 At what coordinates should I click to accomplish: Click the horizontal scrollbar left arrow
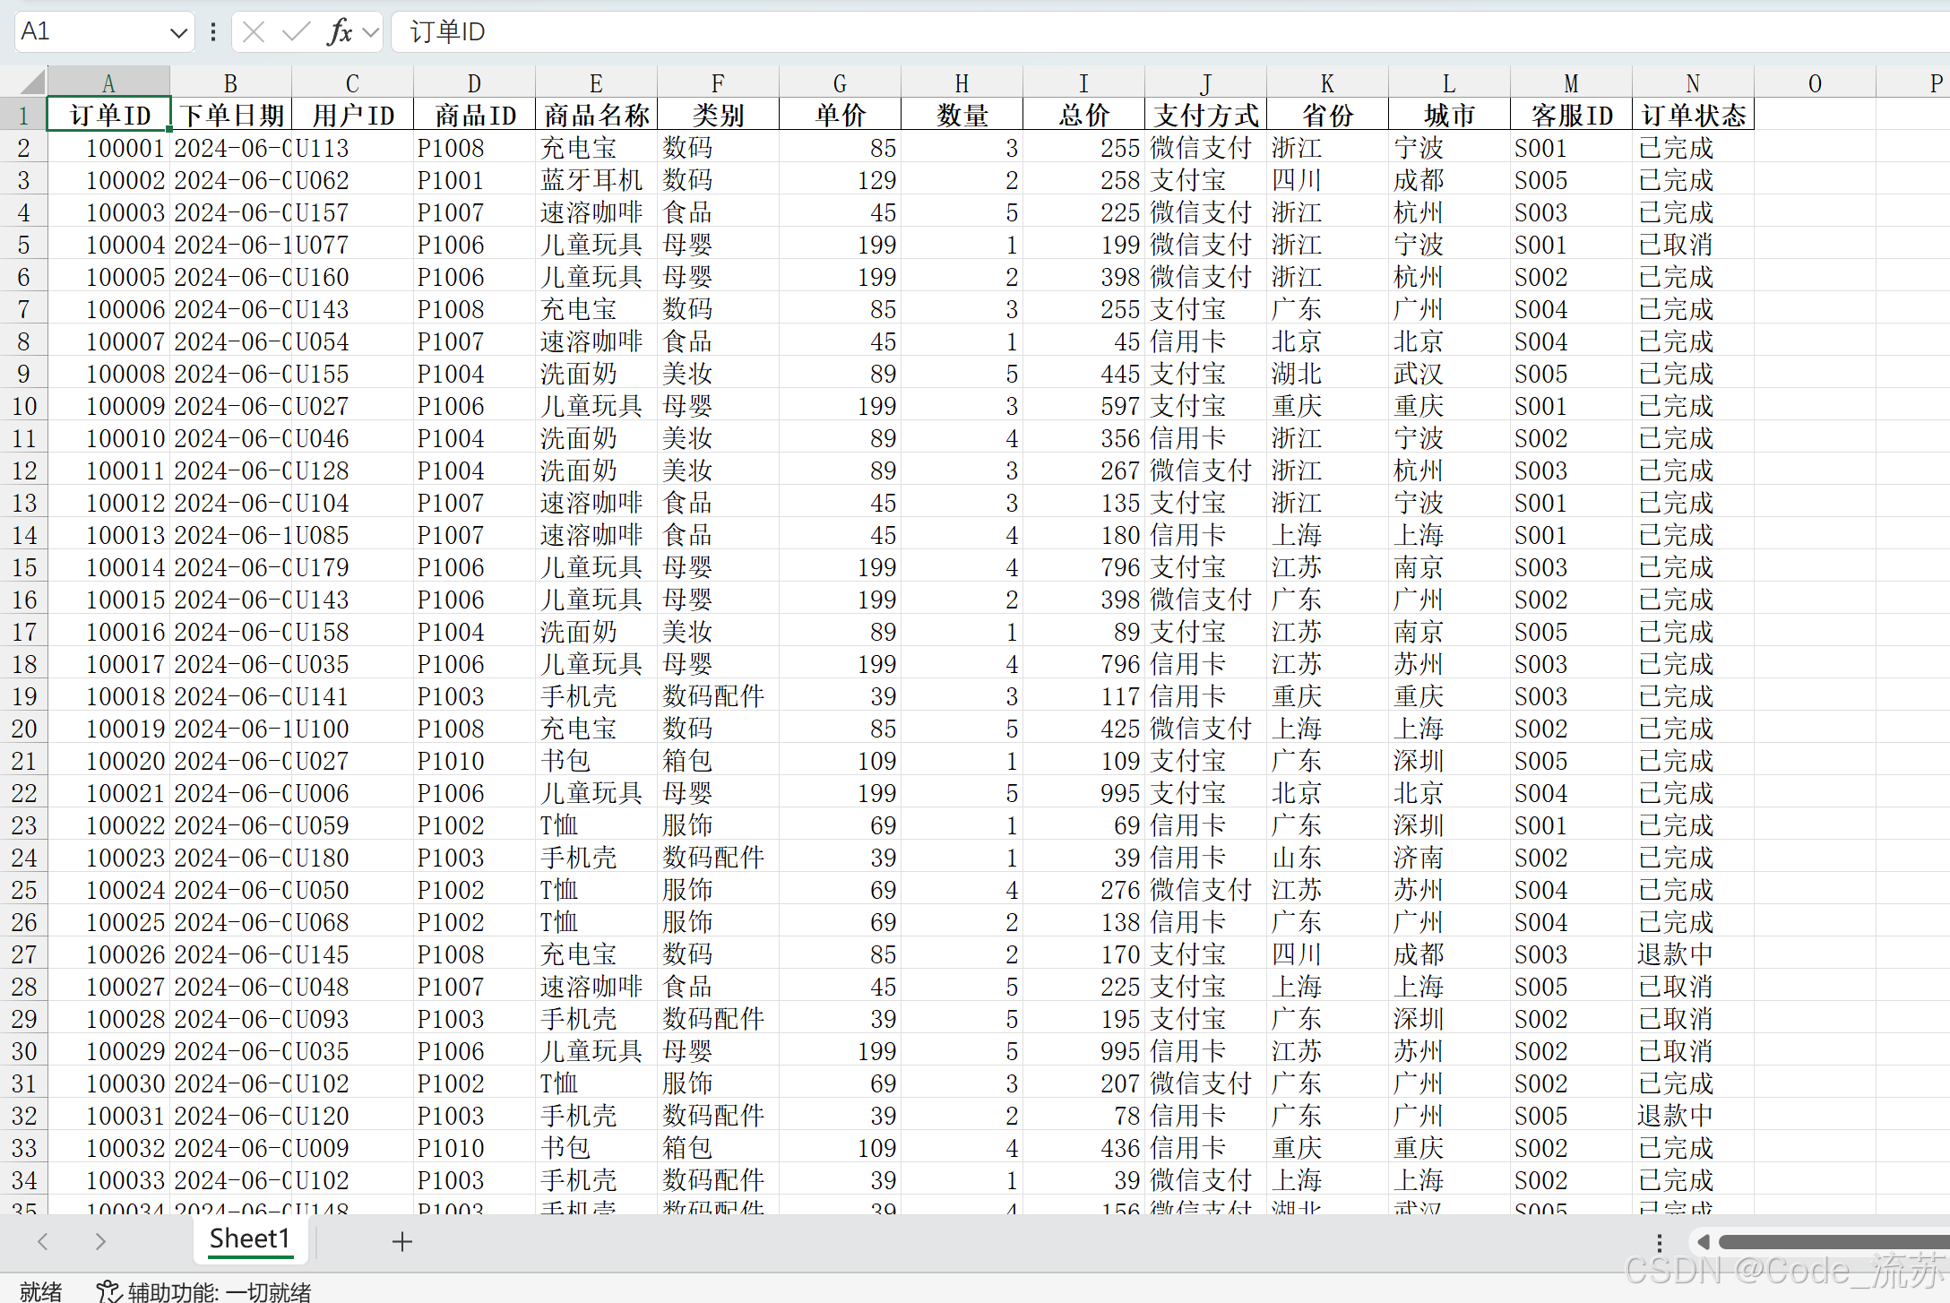[x=1704, y=1241]
